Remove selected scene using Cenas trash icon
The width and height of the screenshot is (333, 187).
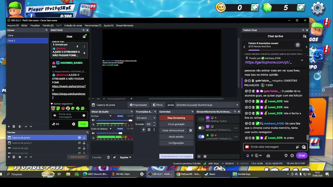click(14, 126)
